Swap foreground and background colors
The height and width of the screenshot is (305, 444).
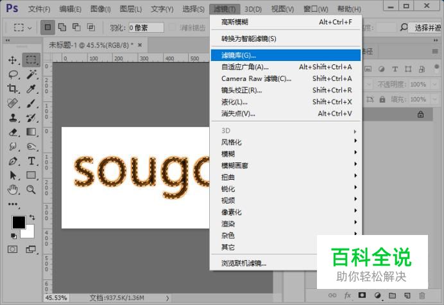[32, 218]
